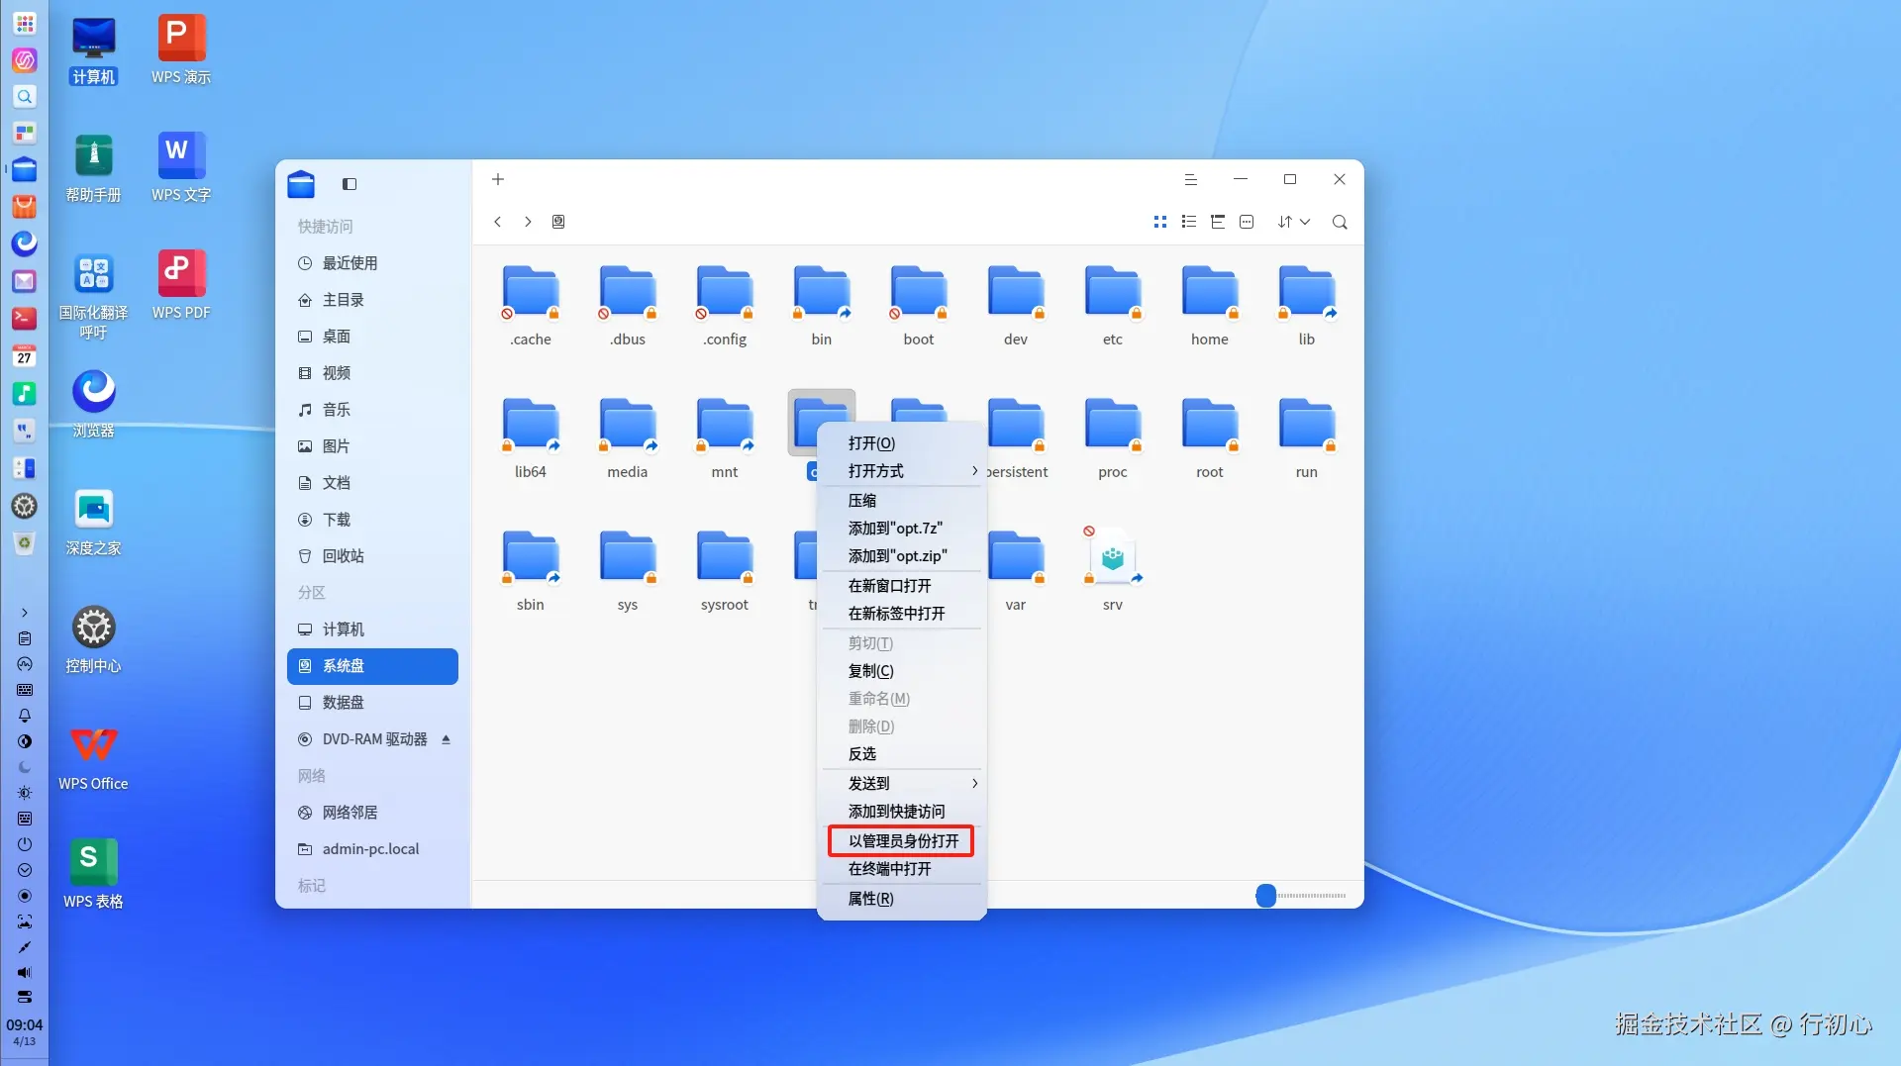Choose 在终端中打开
This screenshot has width=1901, height=1066.
(x=902, y=869)
